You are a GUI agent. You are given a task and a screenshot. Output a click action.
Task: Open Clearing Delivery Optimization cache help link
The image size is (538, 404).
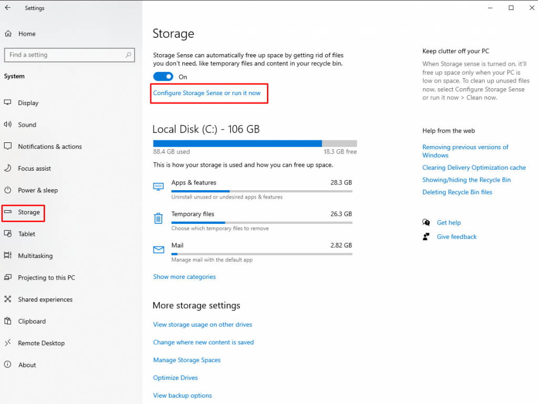pyautogui.click(x=474, y=168)
